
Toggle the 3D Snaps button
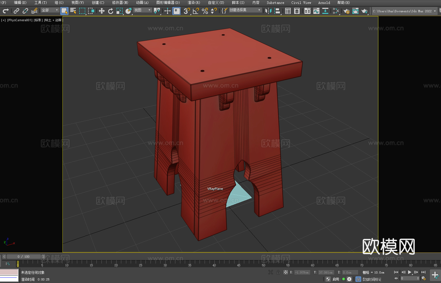tap(187, 11)
